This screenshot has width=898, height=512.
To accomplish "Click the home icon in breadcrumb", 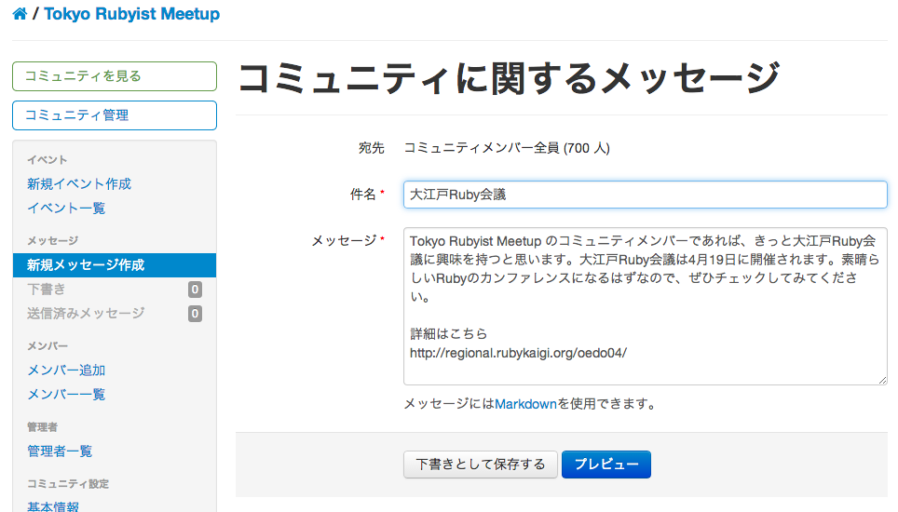I will click(20, 14).
